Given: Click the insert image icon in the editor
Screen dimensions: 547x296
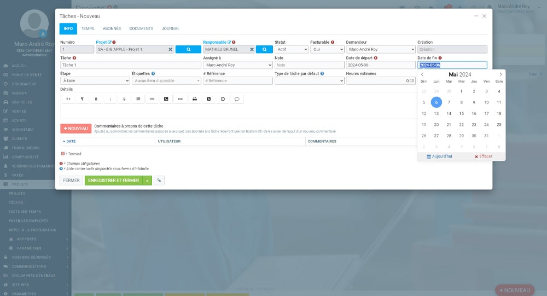Looking at the screenshot, I should (166, 99).
